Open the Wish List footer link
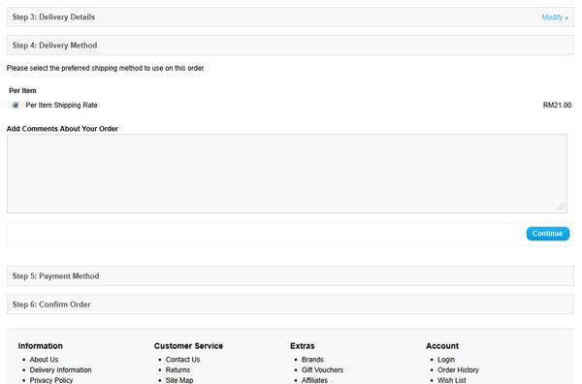The width and height of the screenshot is (582, 384). click(451, 380)
